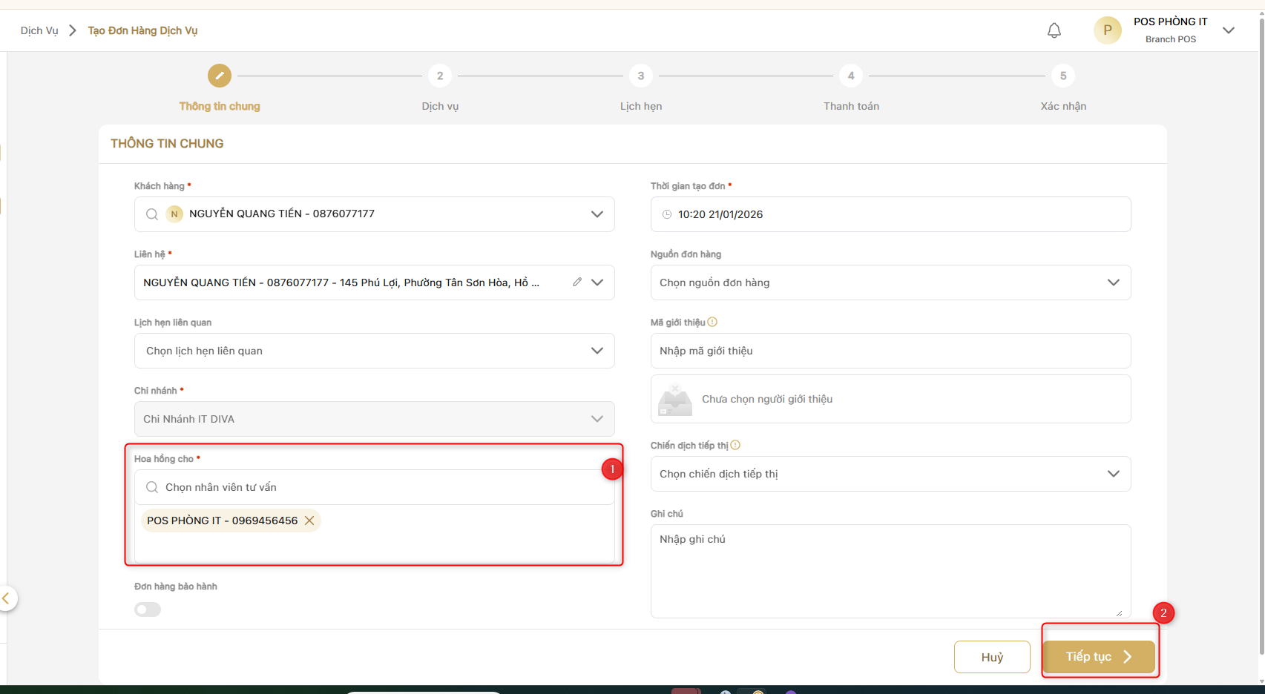Click the Dịch Vụ breadcrumb link
Screen dimensions: 1265x694
point(39,30)
